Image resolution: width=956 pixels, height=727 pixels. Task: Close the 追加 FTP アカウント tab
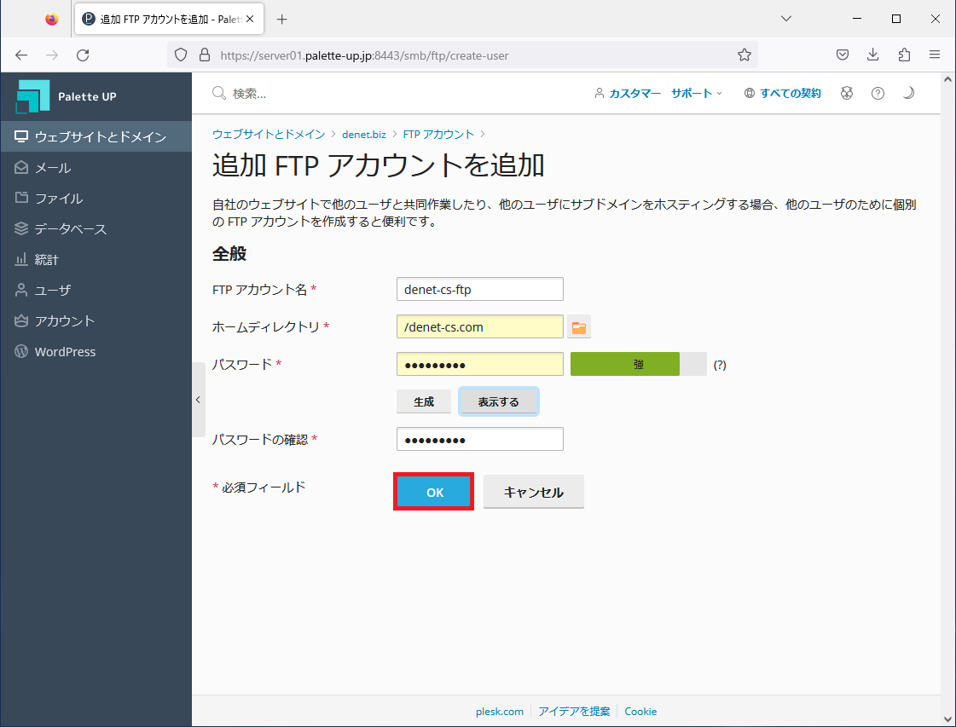tap(250, 19)
